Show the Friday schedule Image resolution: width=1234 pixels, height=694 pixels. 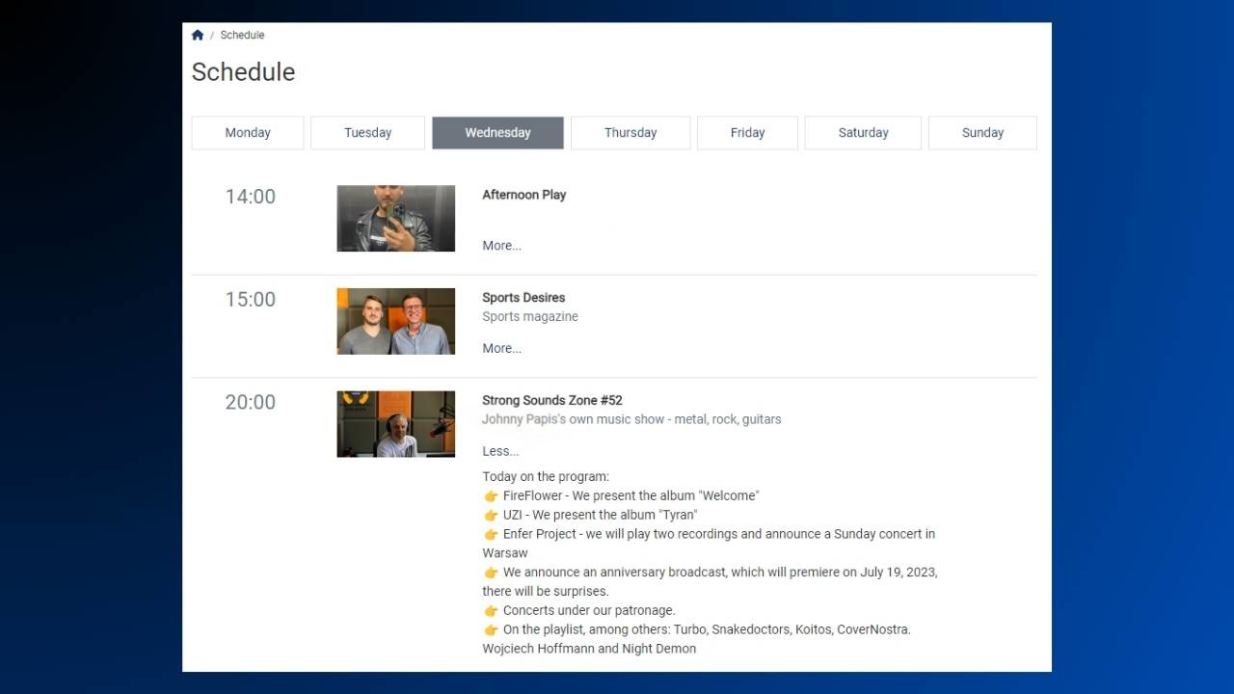click(x=747, y=133)
